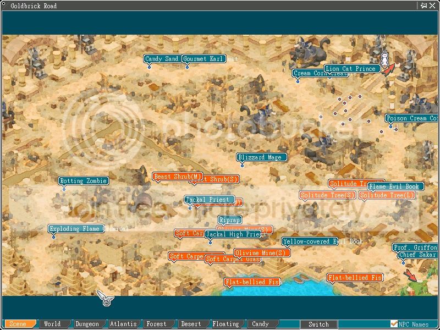
Task: Click the pin icon in the title bar
Action: pyautogui.click(x=424, y=5)
